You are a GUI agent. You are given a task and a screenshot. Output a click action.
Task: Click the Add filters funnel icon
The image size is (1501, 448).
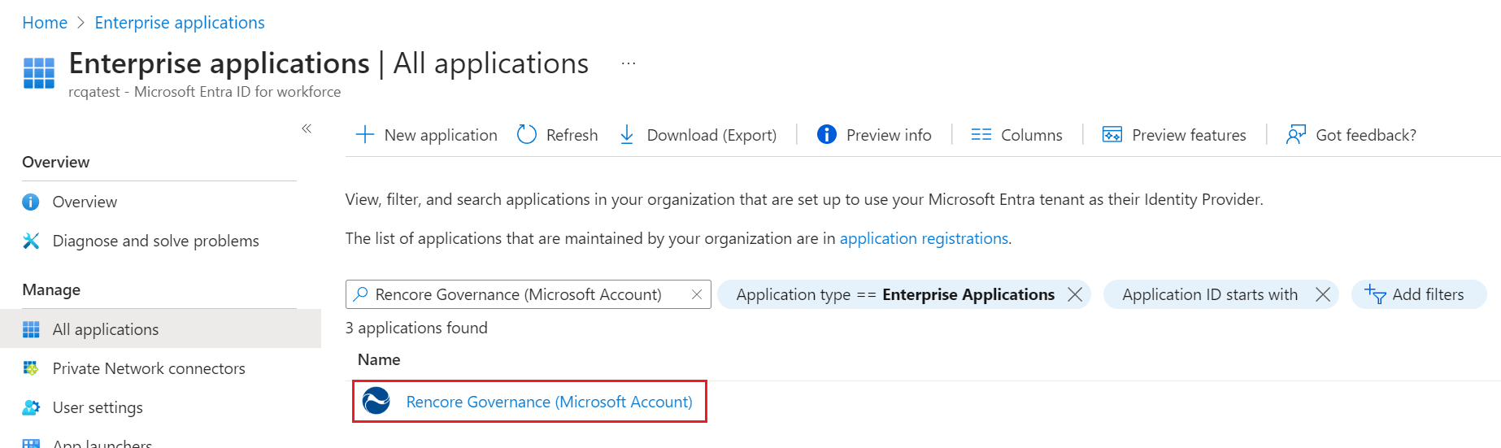[x=1375, y=294]
